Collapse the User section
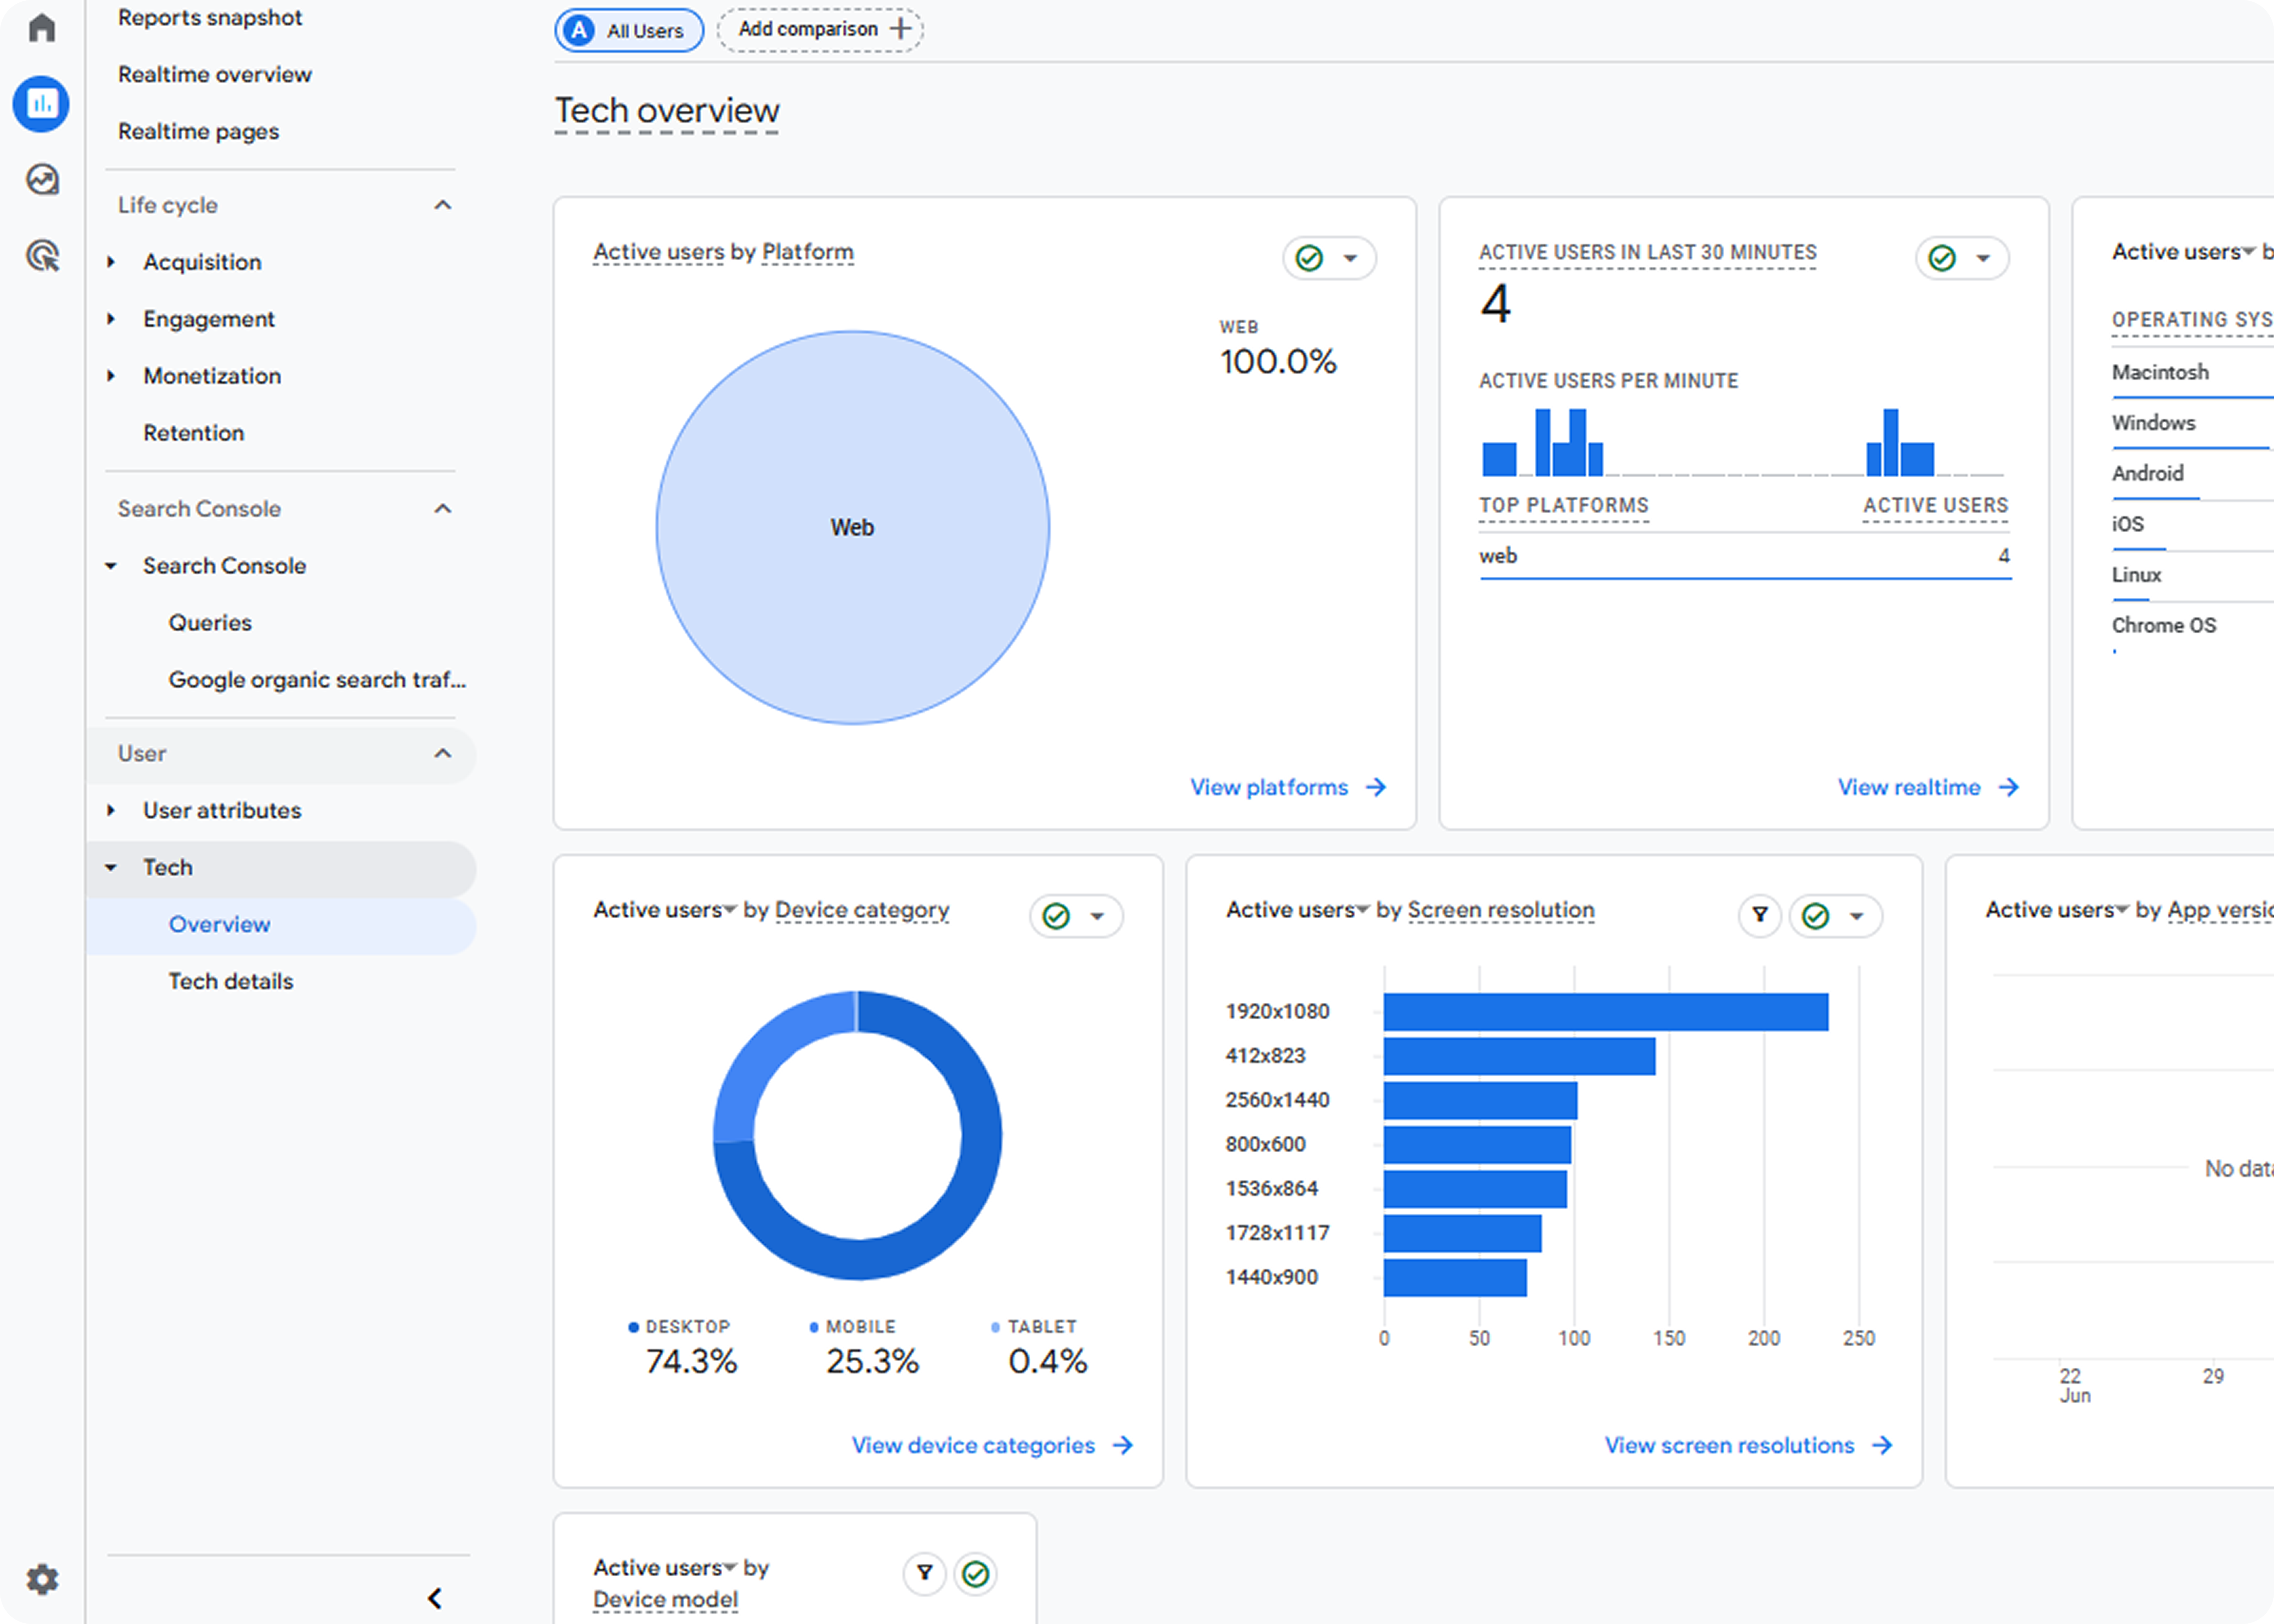The width and height of the screenshot is (2274, 1624). [443, 753]
